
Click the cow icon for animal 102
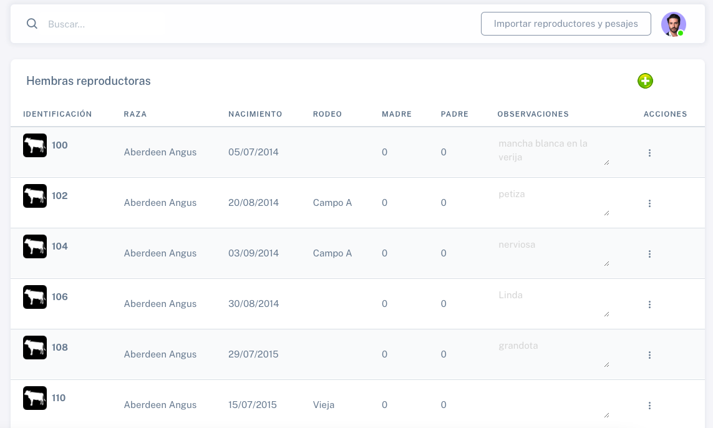click(35, 196)
